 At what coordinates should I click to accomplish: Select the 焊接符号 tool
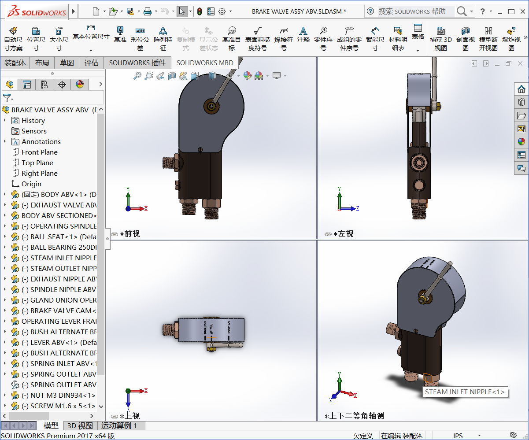click(284, 38)
